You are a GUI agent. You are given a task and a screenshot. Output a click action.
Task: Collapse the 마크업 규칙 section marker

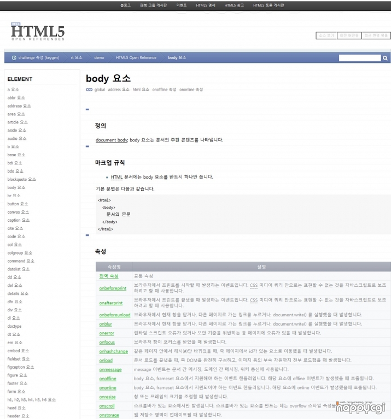[87, 146]
